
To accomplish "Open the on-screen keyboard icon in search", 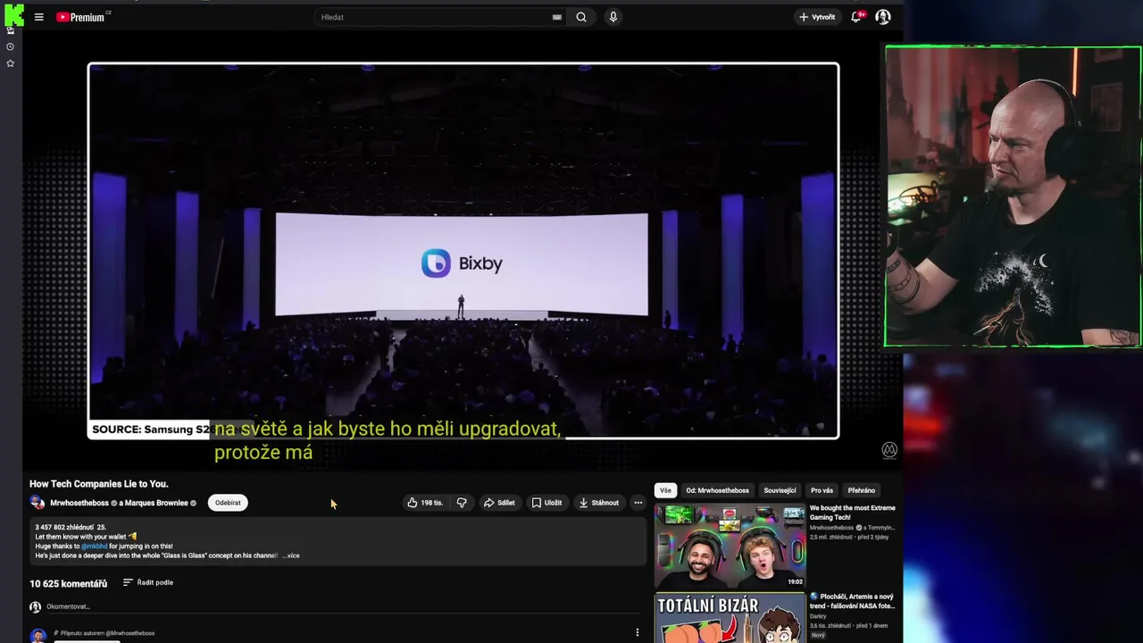I will pyautogui.click(x=557, y=17).
